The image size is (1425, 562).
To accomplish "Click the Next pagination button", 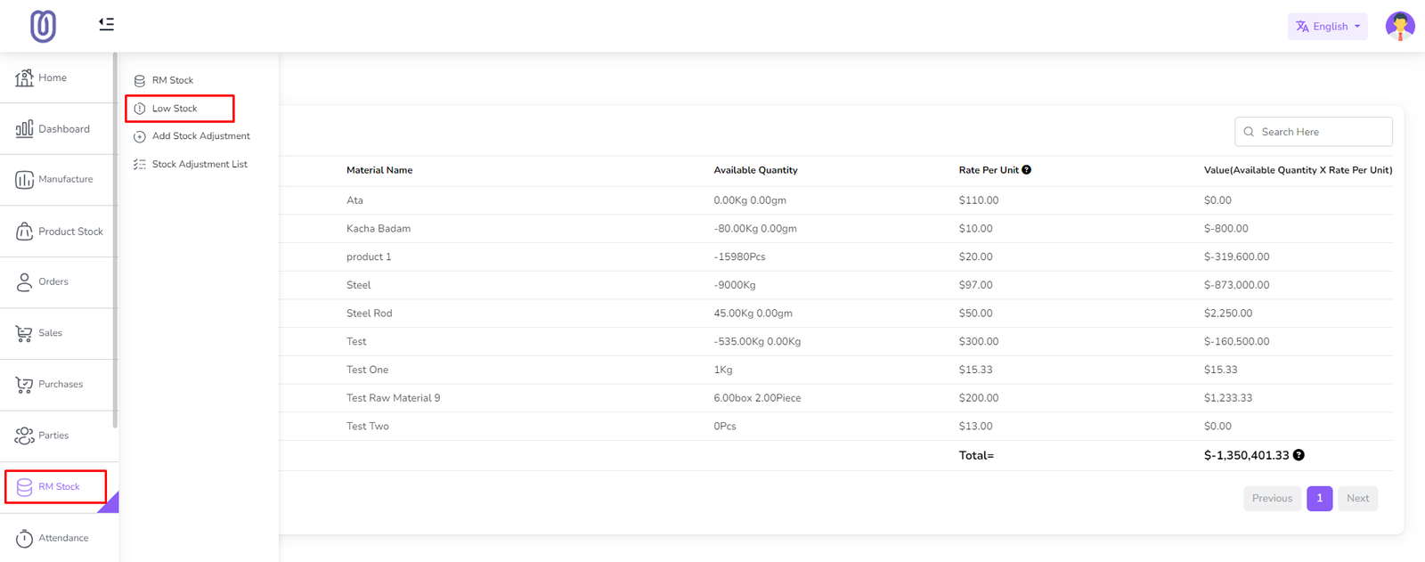I will pyautogui.click(x=1357, y=499).
